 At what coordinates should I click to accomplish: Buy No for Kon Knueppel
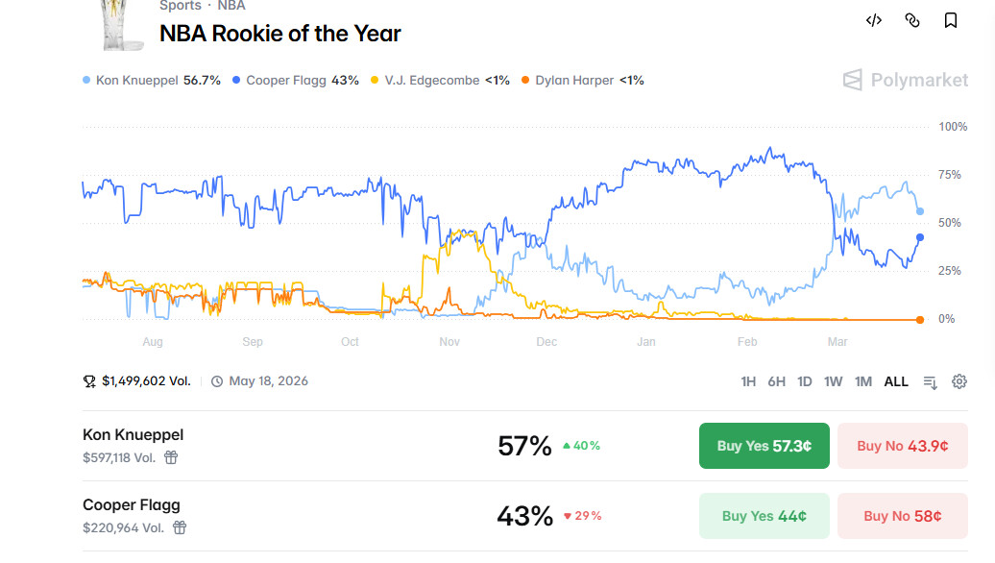click(x=902, y=446)
